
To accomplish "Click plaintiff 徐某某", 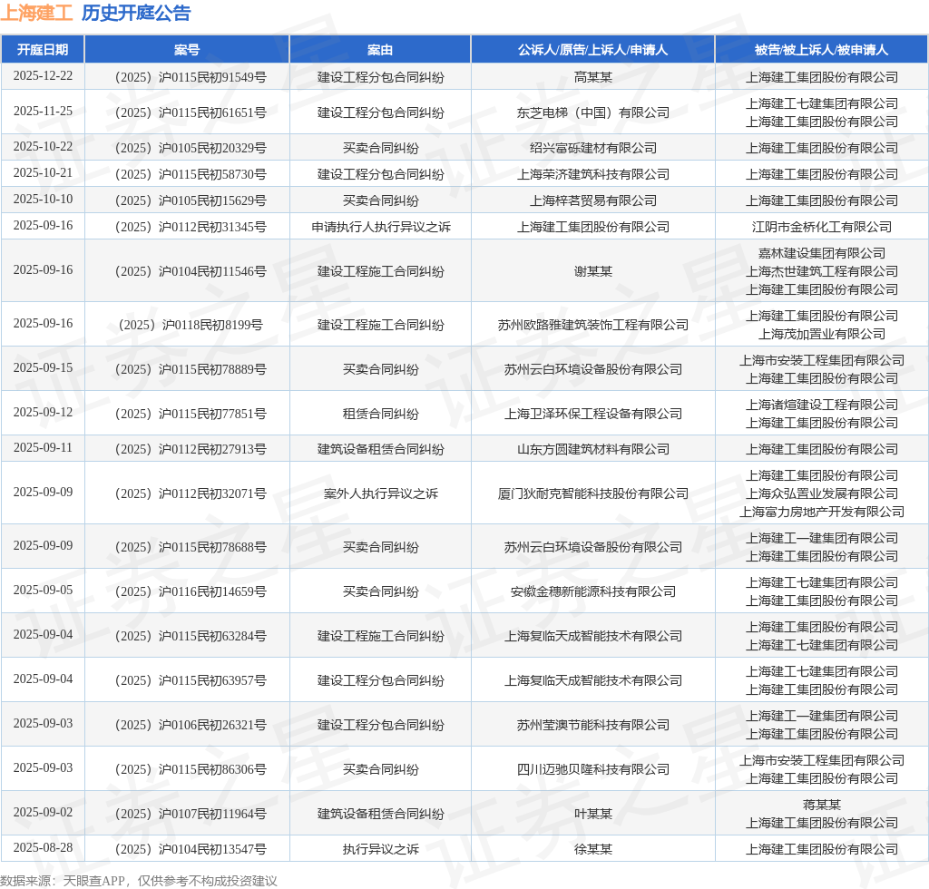I will point(592,849).
